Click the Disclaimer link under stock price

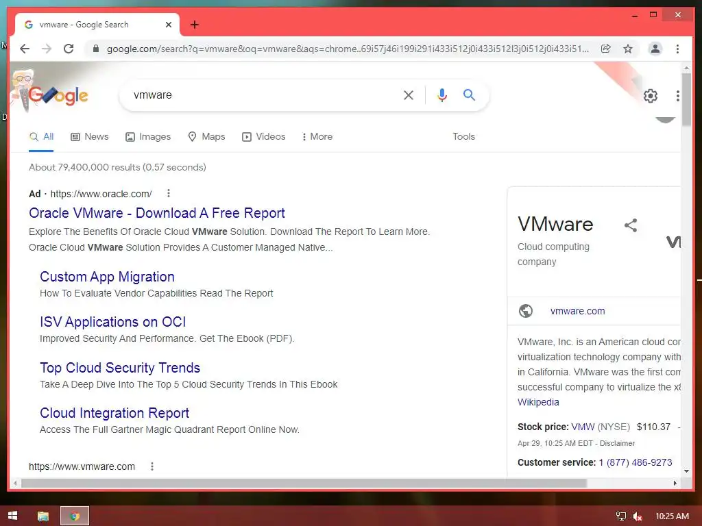(x=617, y=443)
